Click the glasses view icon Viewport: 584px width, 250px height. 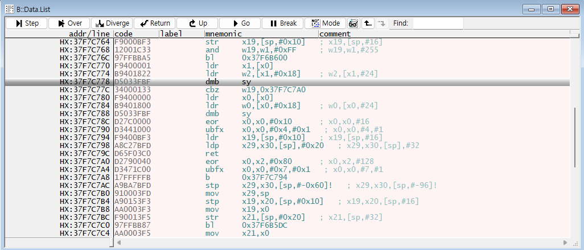353,23
